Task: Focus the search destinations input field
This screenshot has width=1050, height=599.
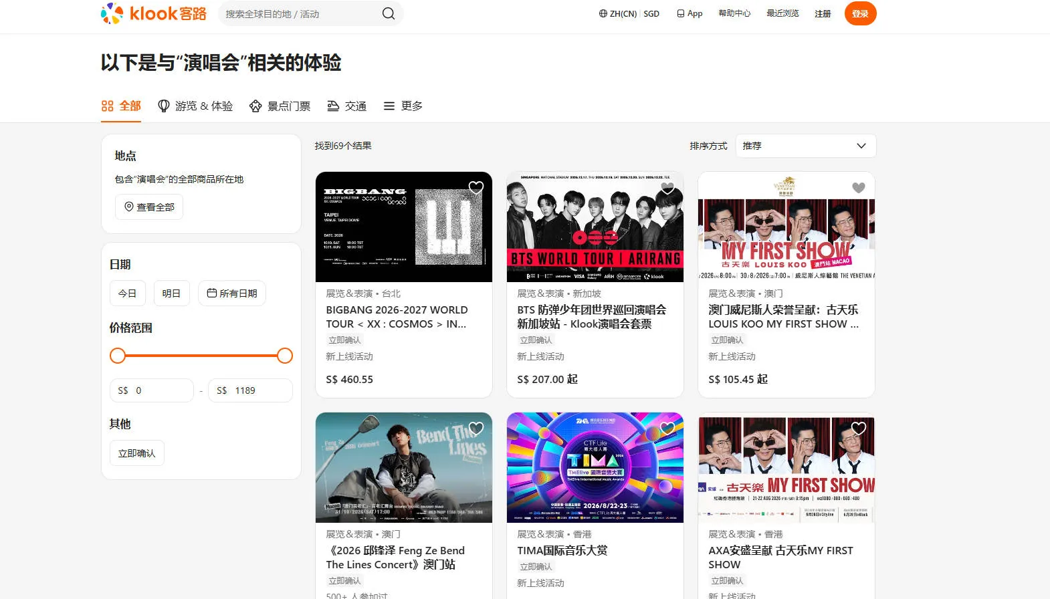Action: point(301,13)
